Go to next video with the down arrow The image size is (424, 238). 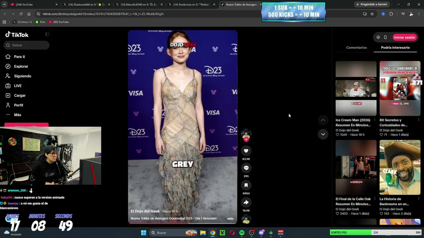pyautogui.click(x=323, y=134)
